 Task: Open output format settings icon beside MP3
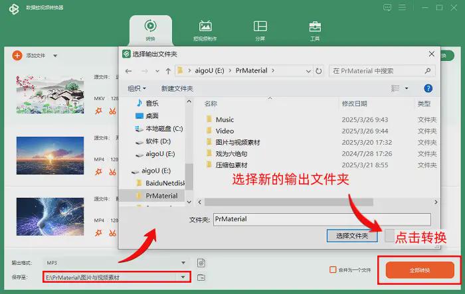pos(201,263)
